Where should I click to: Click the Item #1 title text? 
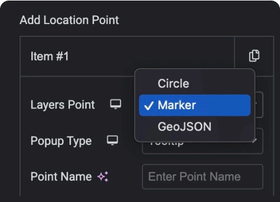click(50, 56)
